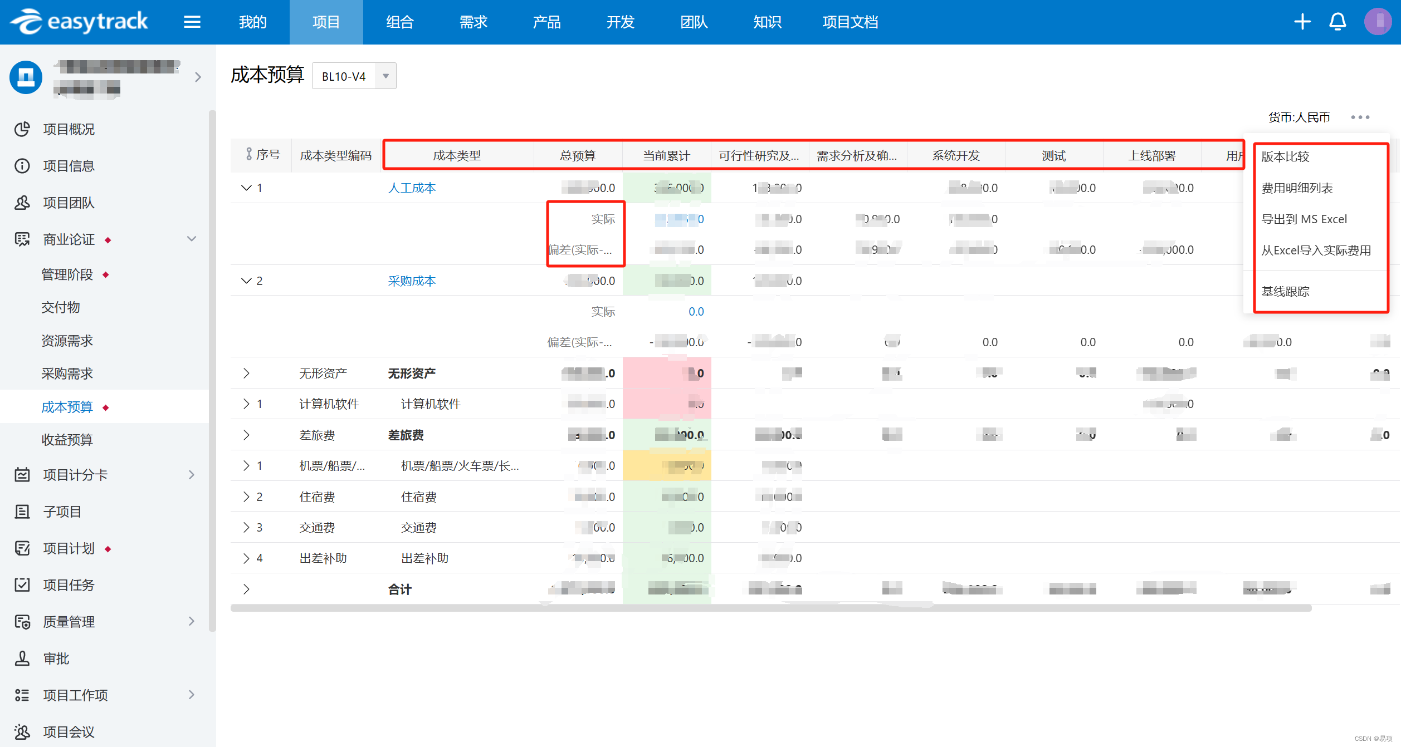Open the 开发 top navigation tab
Screen dimensions: 1401x747
pos(621,22)
